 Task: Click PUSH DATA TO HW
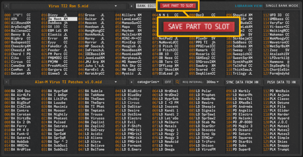click(x=282, y=82)
